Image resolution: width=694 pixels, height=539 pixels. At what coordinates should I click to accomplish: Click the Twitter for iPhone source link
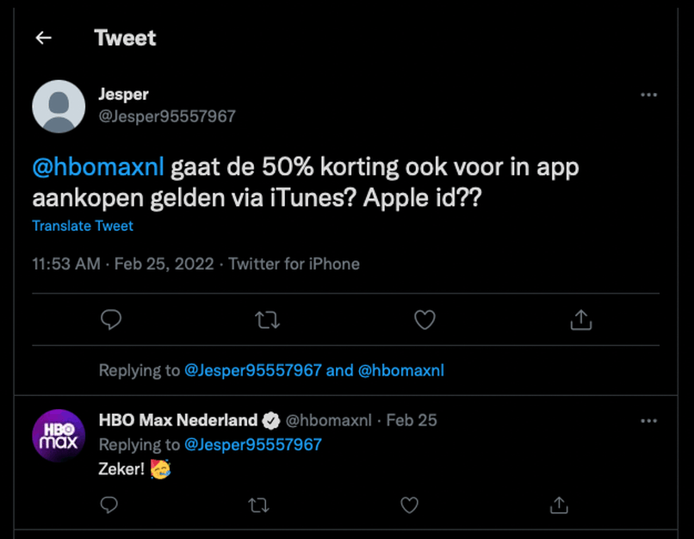point(294,264)
